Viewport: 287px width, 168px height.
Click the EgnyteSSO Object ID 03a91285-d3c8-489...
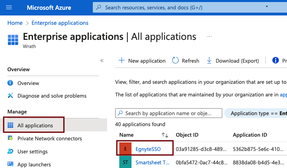201,149
